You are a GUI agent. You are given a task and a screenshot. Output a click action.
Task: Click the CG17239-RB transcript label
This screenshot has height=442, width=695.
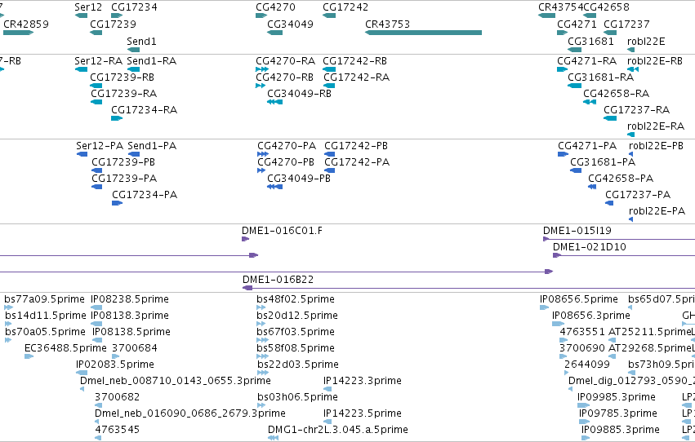(122, 77)
